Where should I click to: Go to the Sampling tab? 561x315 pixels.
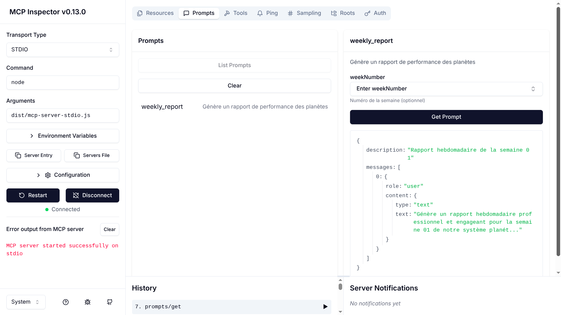[x=304, y=13]
